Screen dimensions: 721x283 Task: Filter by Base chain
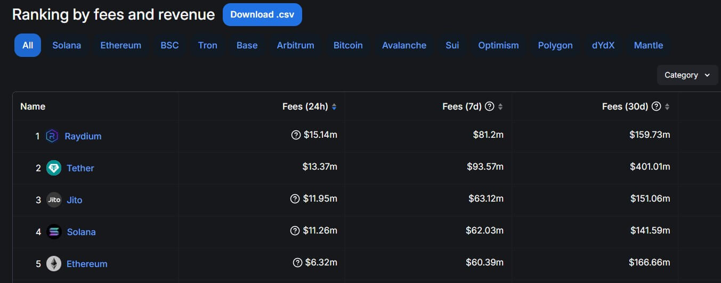(247, 45)
